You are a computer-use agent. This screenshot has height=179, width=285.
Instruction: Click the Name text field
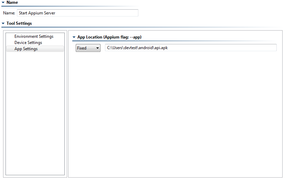(x=77, y=13)
